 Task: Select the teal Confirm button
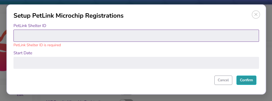[x=246, y=80]
